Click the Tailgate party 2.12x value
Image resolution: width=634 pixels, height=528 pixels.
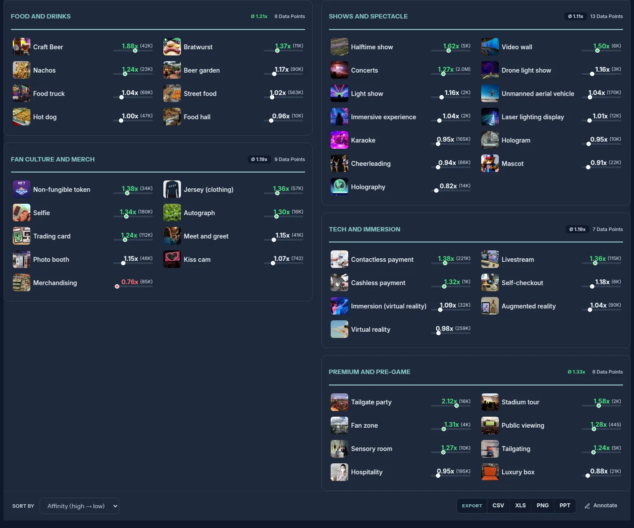click(x=450, y=401)
